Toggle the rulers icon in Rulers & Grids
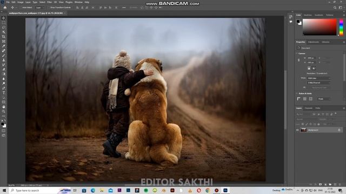Viewport: 346px width, 194px height. coord(299,99)
